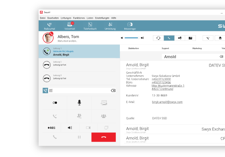Mute the microphone
Image resolution: width=225 pixels, height=157 pixels.
pos(79,103)
